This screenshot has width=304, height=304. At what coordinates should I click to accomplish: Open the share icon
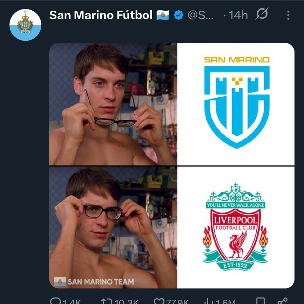(282, 301)
